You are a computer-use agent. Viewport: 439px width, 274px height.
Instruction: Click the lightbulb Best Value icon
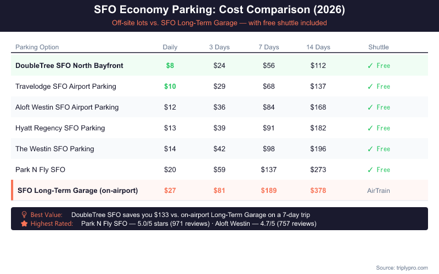click(24, 215)
